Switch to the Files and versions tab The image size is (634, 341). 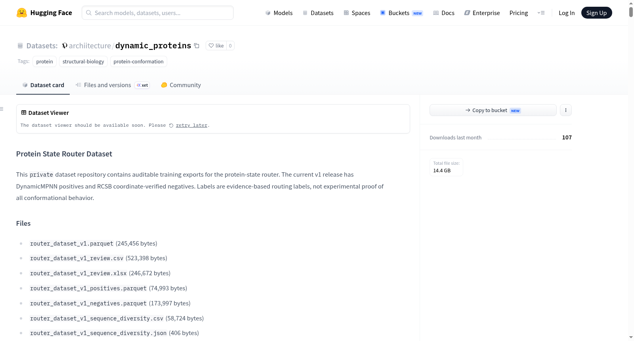[x=113, y=85]
